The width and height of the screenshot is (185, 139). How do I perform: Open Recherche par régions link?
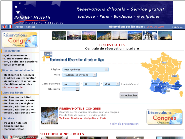click(19, 104)
